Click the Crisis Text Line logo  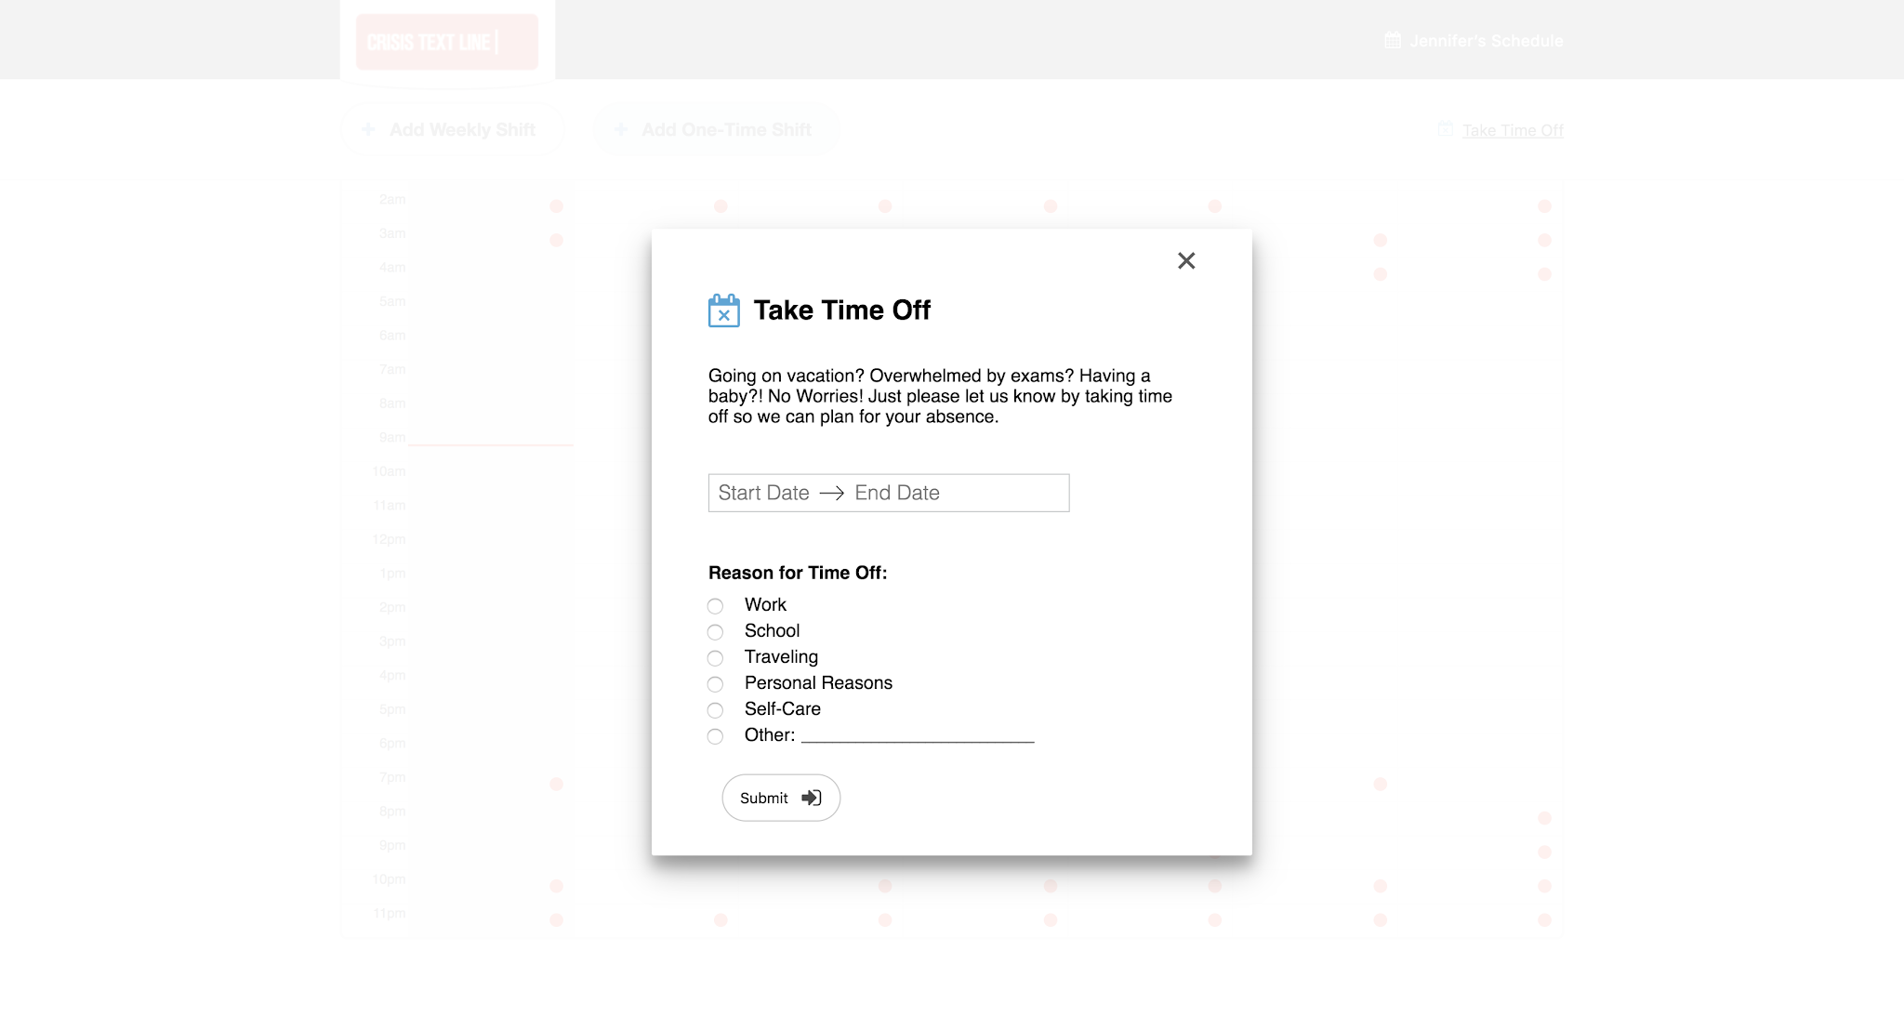tap(447, 42)
